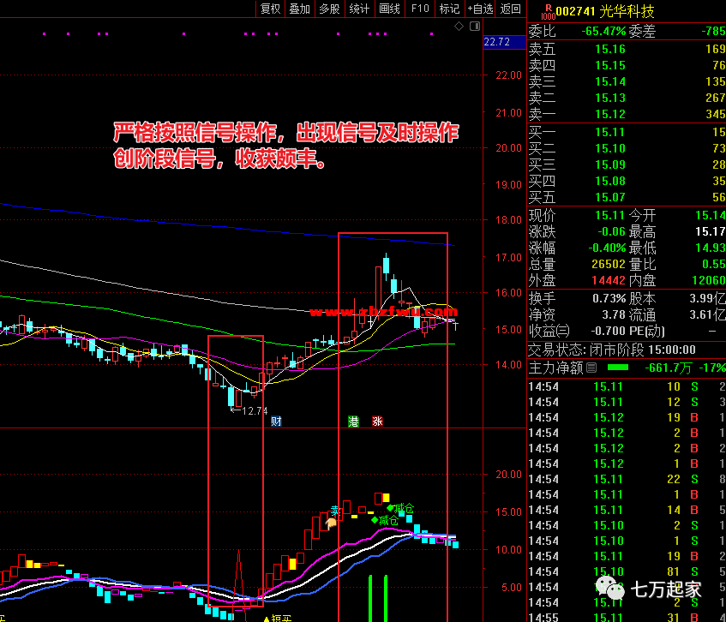
Task: Click stock title 002741 光华科技
Action: (604, 11)
